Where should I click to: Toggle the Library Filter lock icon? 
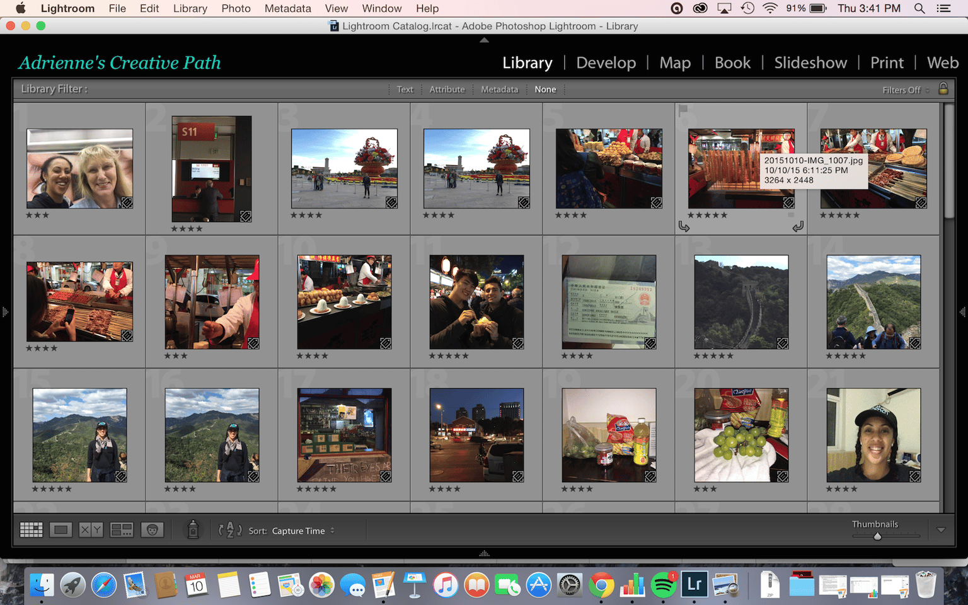pyautogui.click(x=943, y=89)
